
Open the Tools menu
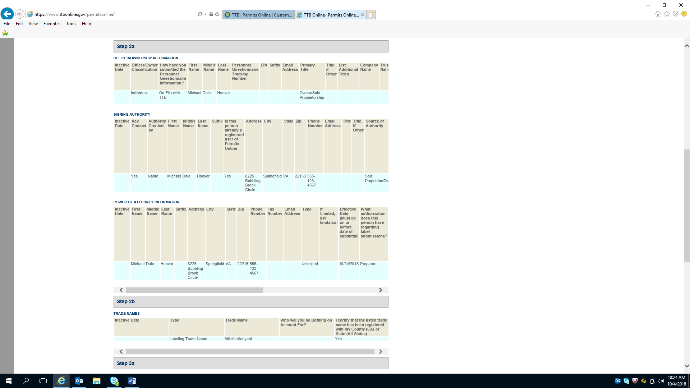(x=71, y=24)
